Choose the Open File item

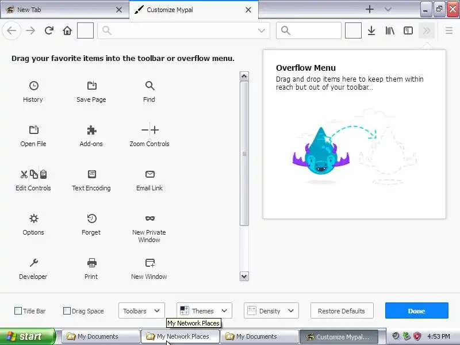[33, 136]
